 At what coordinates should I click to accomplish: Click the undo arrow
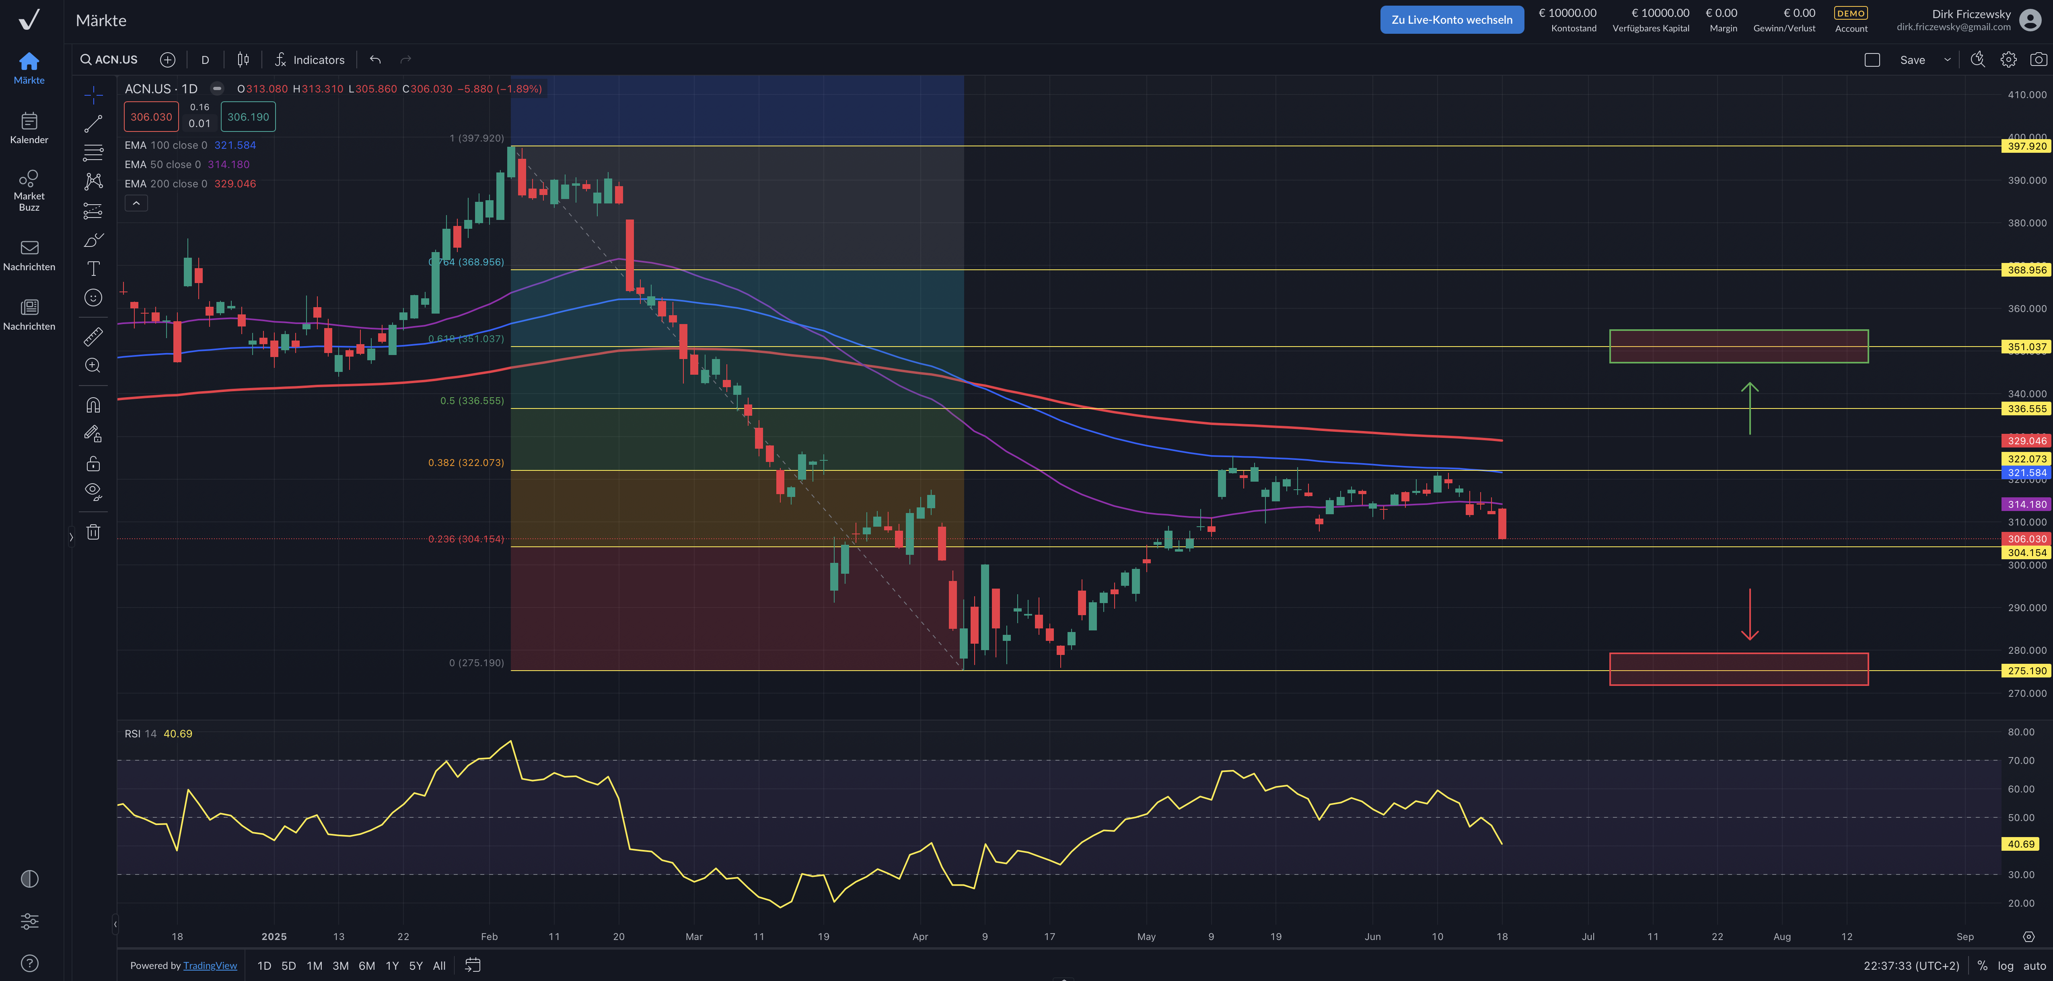[375, 60]
